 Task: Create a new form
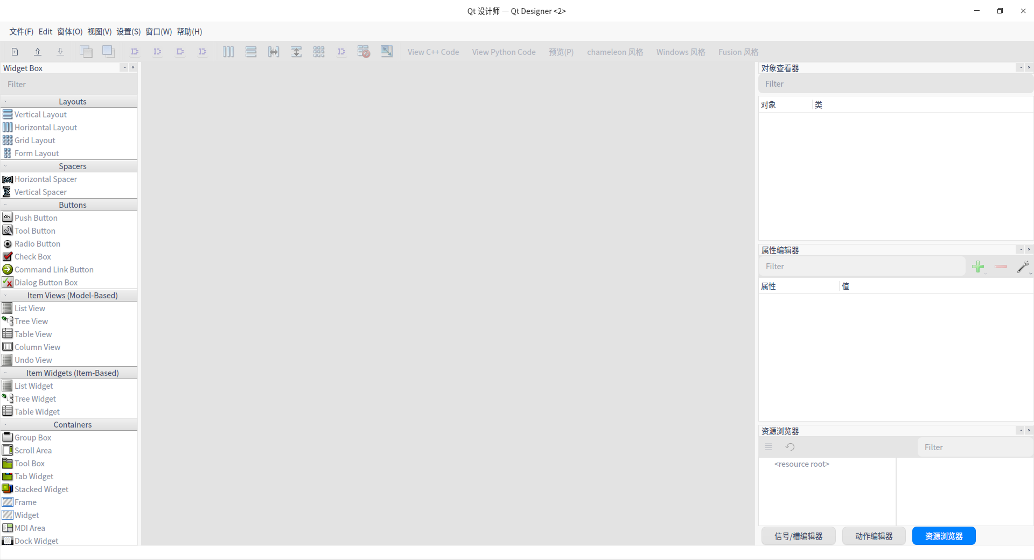pos(15,51)
